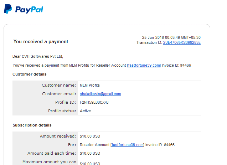Open fastfortune39.com link in the payment sentence
Screen dimensions: 227x165
[144, 66]
